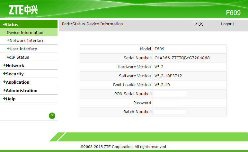Click the Model F609 table value
Viewport: 248px width, 152px height.
159,49
